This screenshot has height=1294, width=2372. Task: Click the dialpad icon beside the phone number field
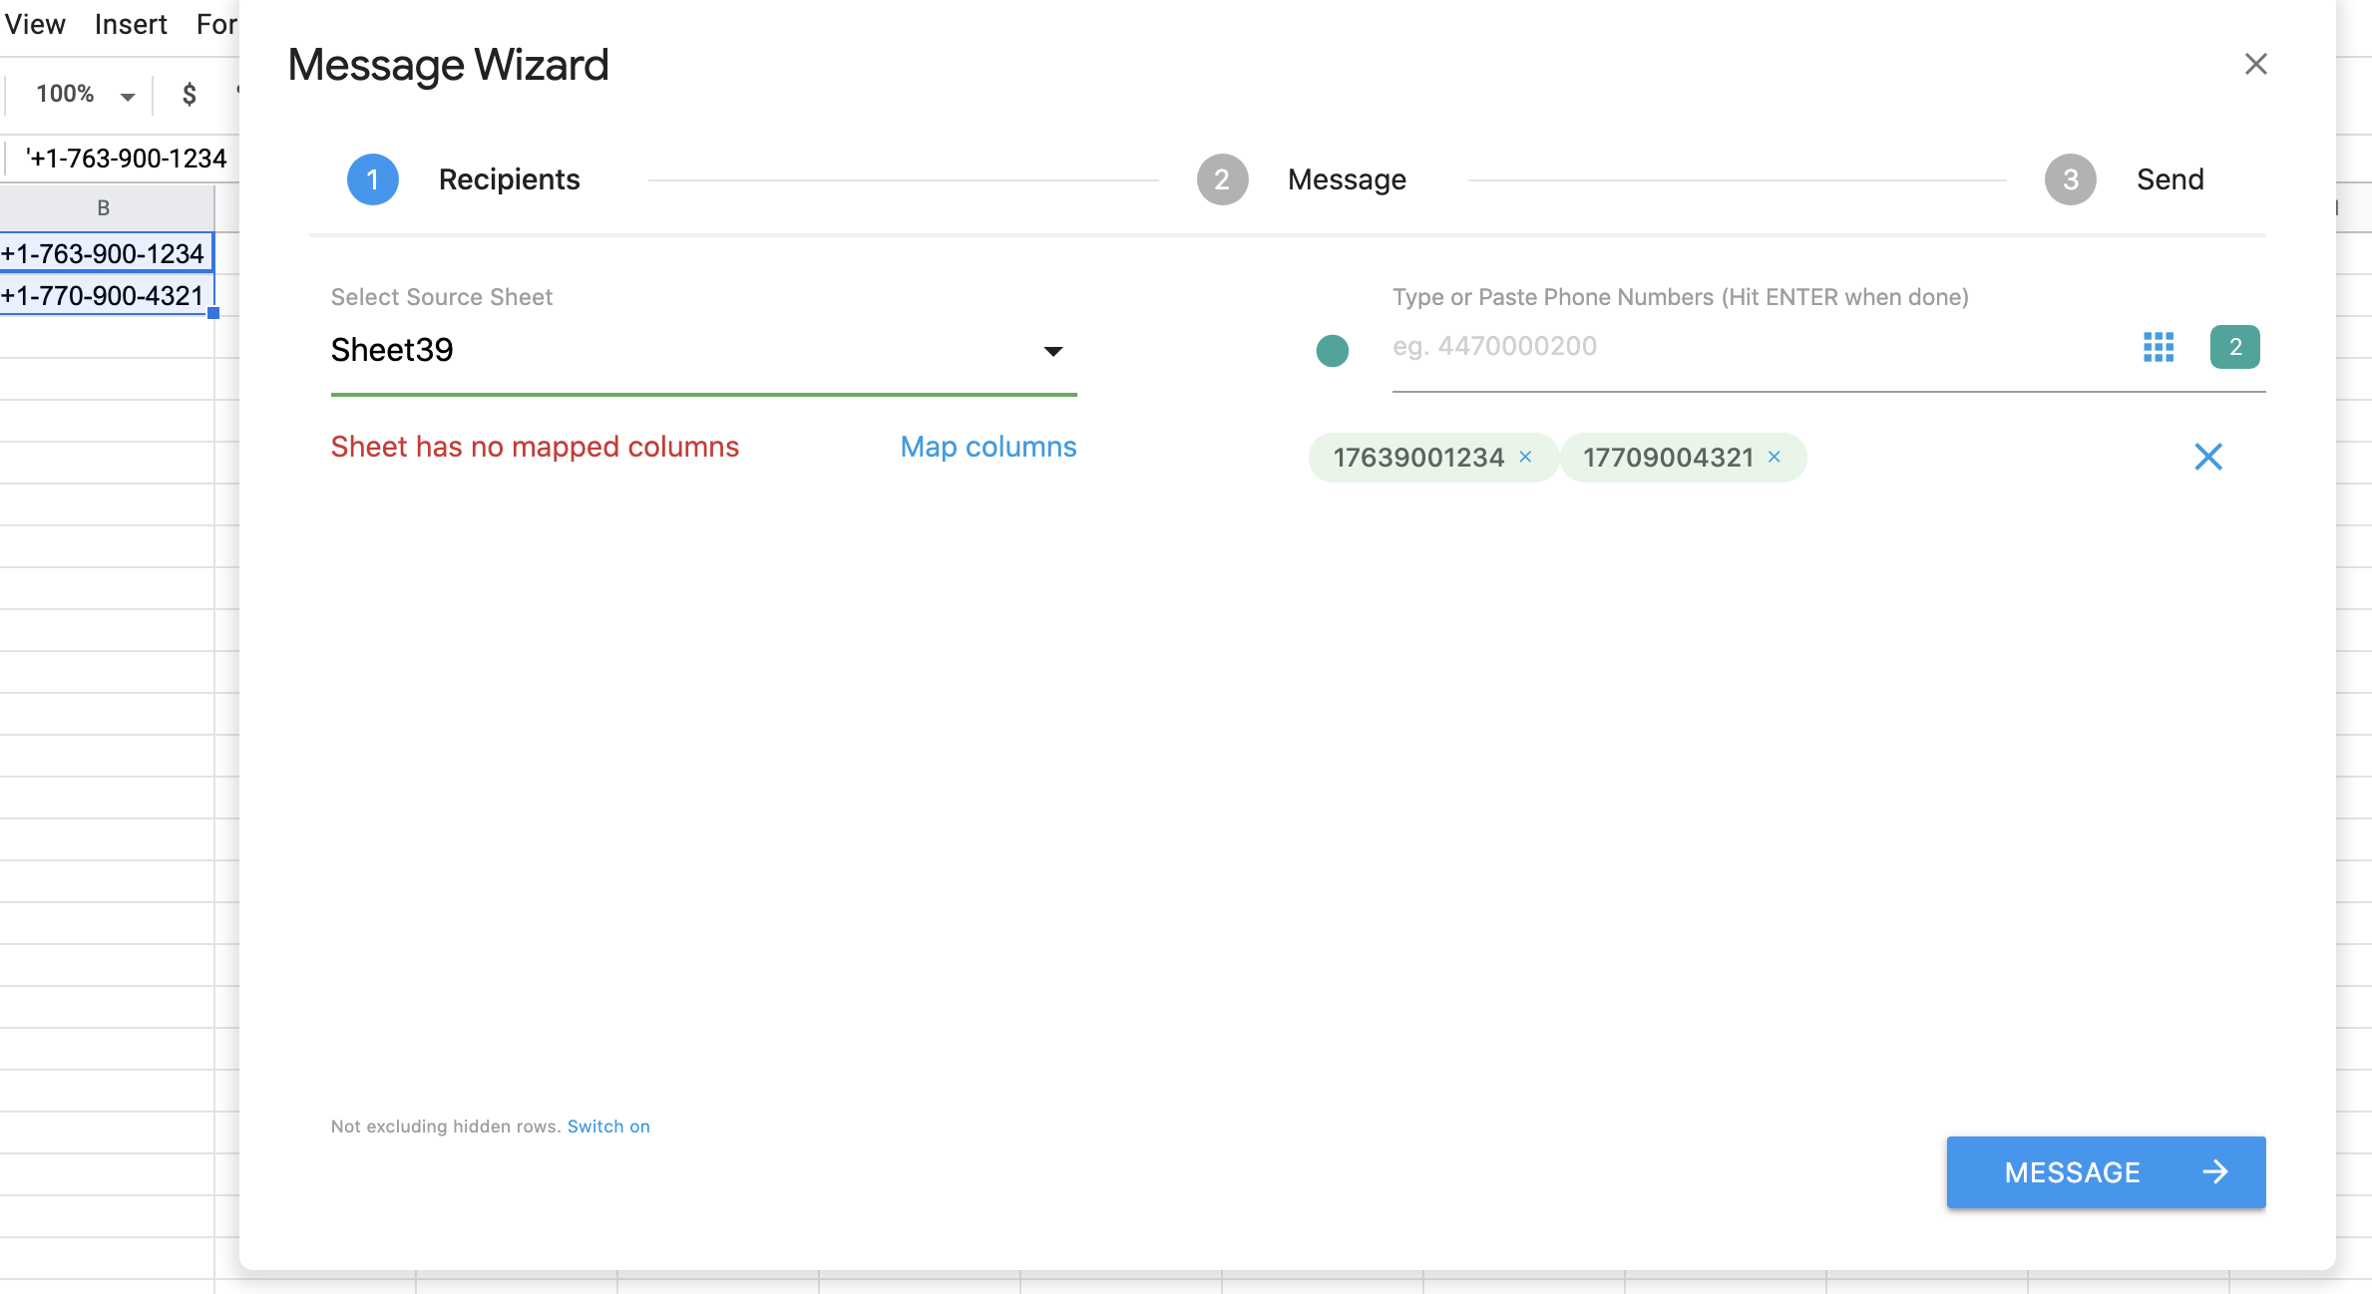(2158, 347)
